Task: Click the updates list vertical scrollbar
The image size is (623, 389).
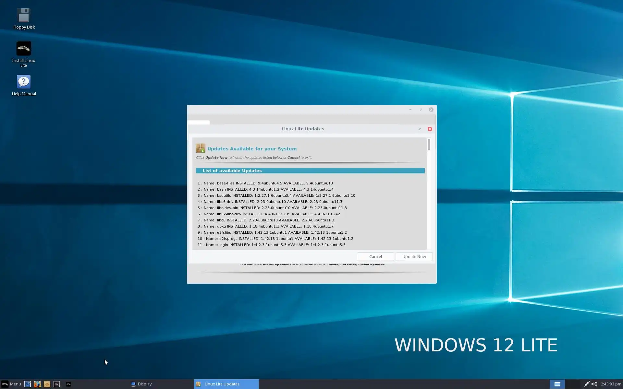Action: click(429, 145)
